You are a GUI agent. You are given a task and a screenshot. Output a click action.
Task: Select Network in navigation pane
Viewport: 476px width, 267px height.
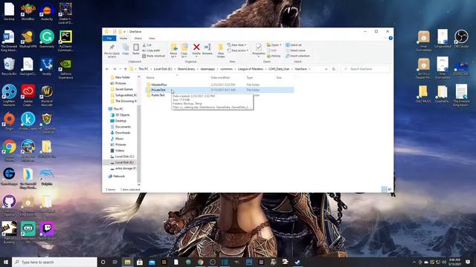[x=119, y=177]
